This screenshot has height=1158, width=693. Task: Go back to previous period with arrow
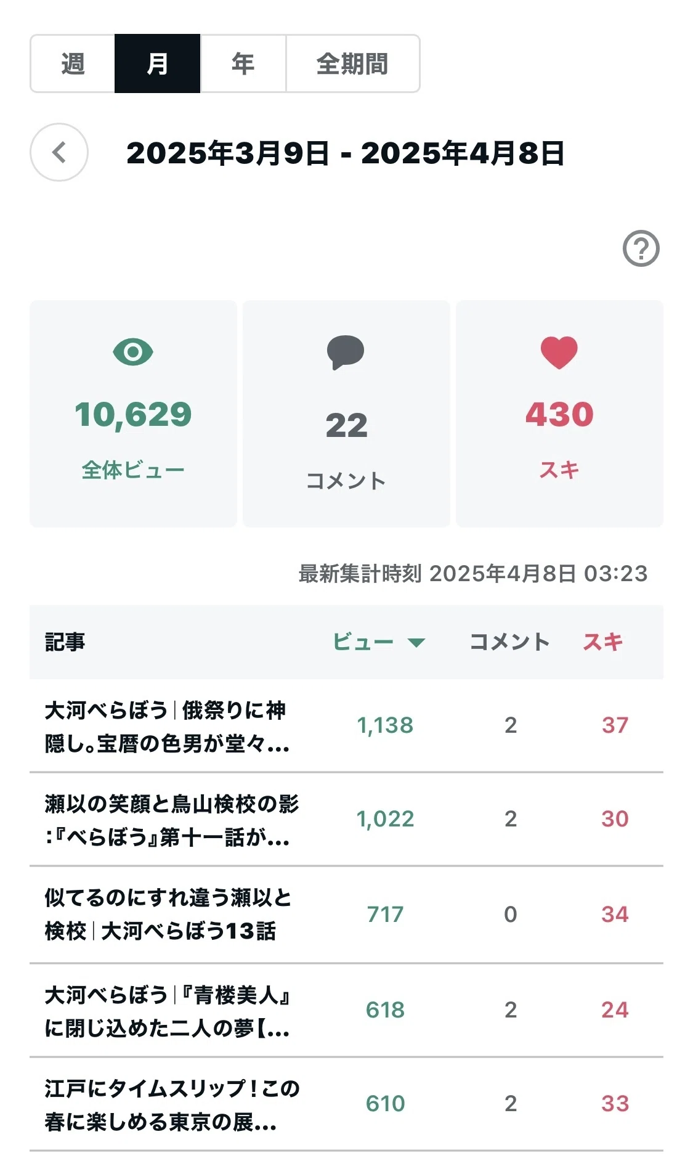[x=59, y=152]
